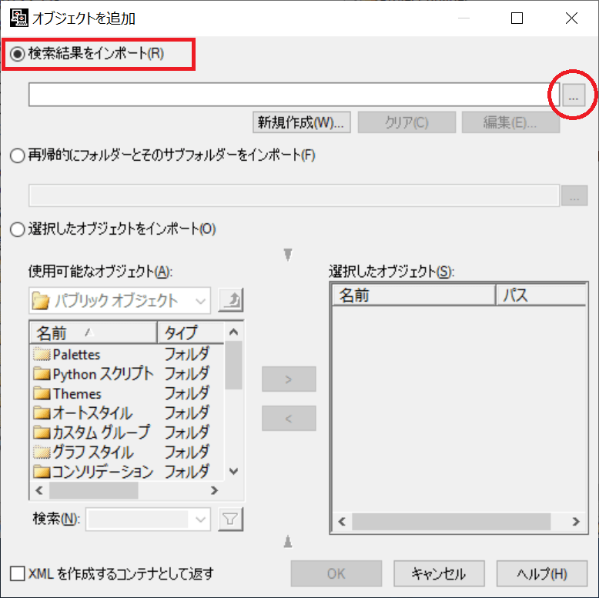Viewport: 599px width, 598px height.
Task: Check XML を作成するコンテナとして返す checkbox
Action: point(18,573)
